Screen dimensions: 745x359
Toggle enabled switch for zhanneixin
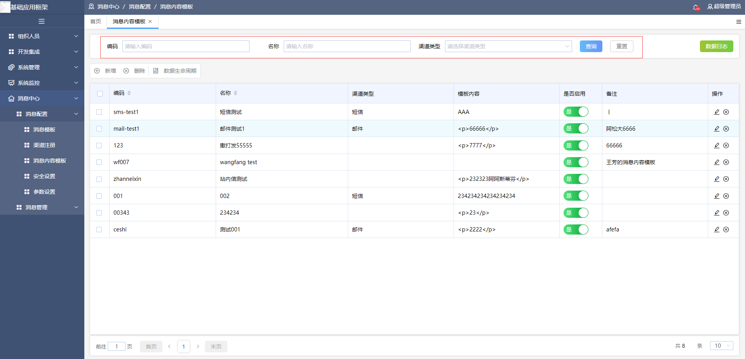tap(576, 179)
